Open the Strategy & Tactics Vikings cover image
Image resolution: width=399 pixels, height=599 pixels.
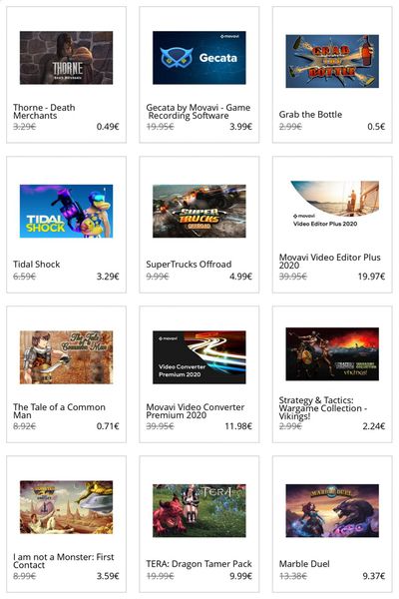tap(332, 353)
